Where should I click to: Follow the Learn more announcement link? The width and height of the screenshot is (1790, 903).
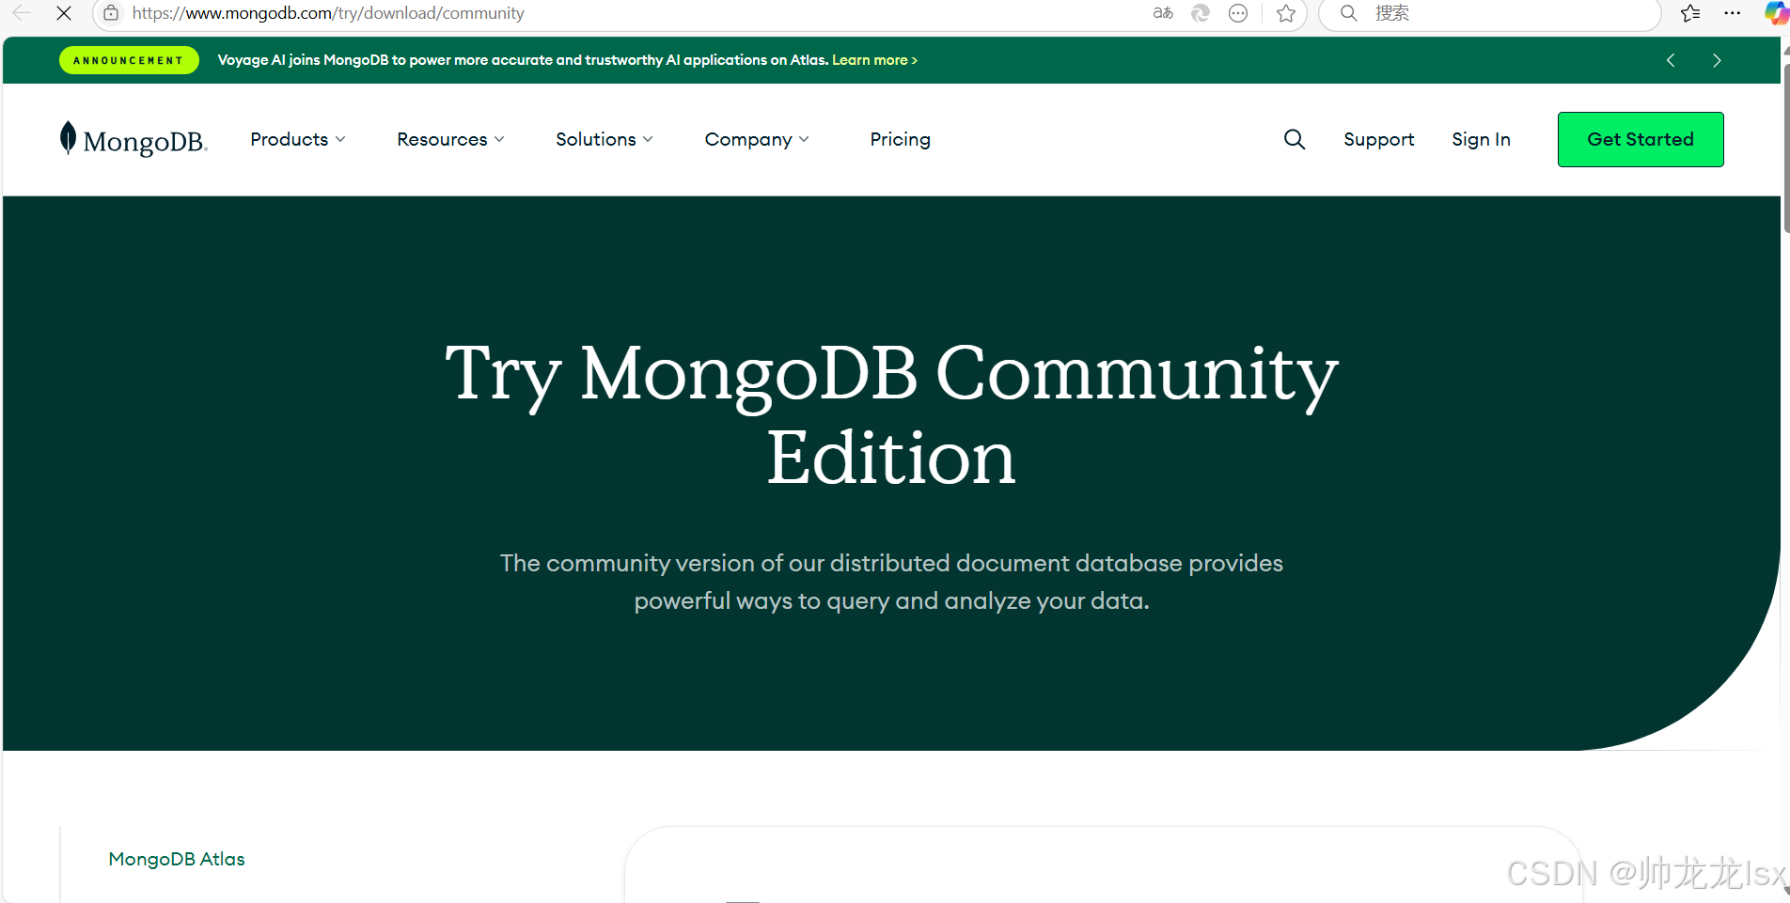tap(874, 60)
